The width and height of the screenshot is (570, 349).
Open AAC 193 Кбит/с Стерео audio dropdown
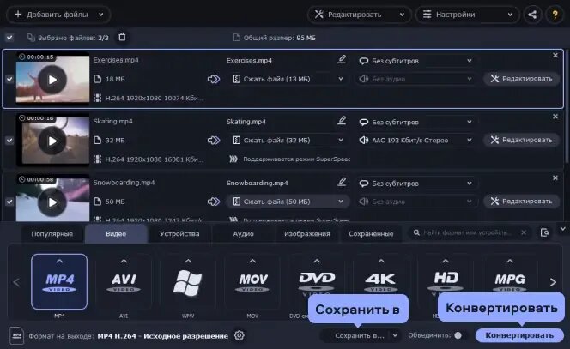[415, 140]
